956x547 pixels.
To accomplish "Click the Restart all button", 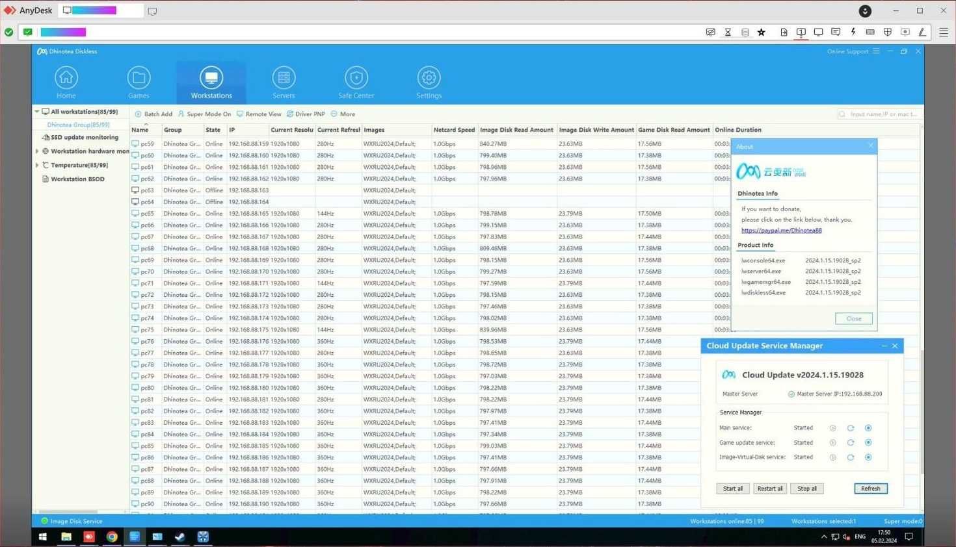I will (770, 489).
